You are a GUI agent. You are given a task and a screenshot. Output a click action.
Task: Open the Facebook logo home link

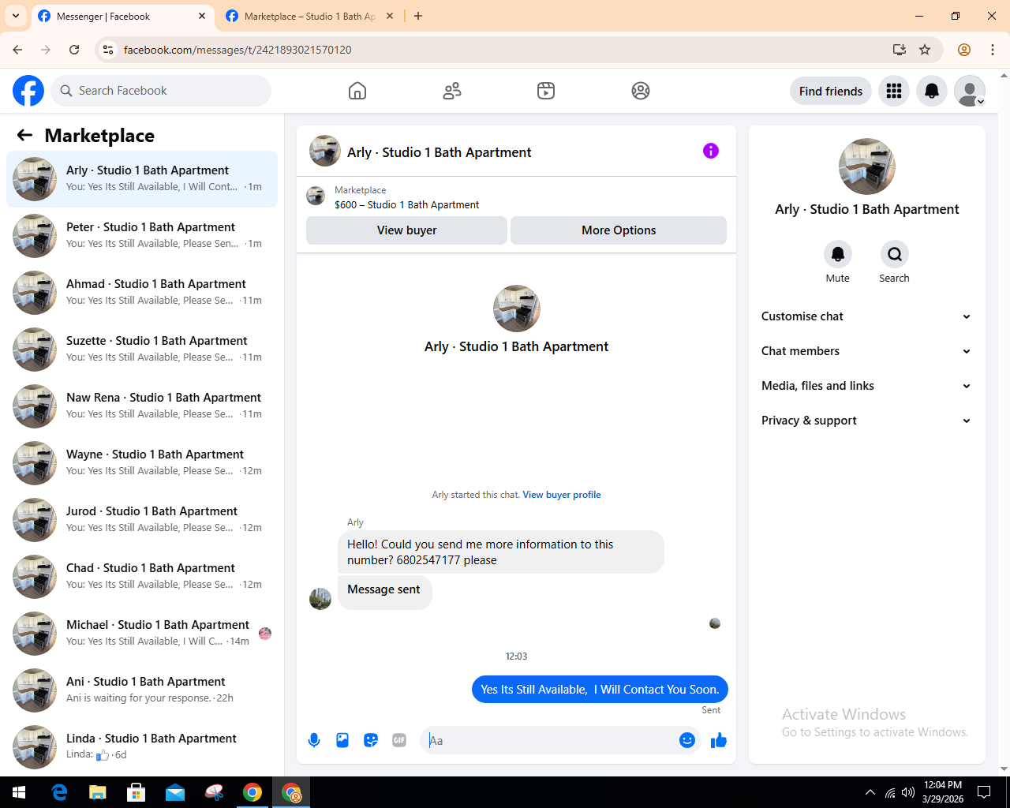[28, 91]
